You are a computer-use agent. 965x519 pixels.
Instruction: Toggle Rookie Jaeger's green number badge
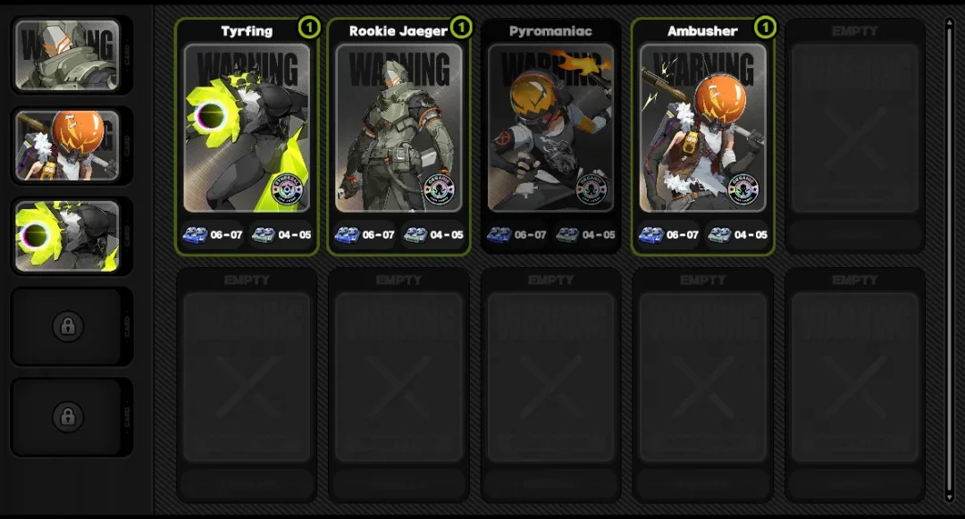(x=462, y=27)
